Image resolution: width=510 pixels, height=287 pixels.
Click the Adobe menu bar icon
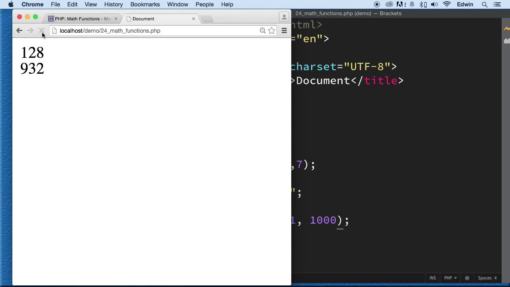tap(400, 4)
